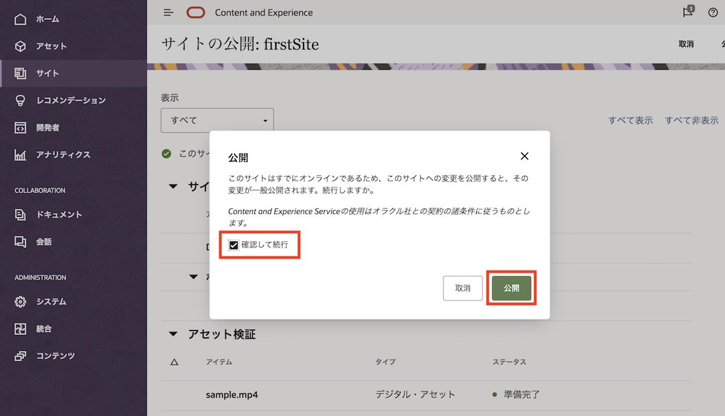Open the 会話 collaboration section

[x=48, y=242]
